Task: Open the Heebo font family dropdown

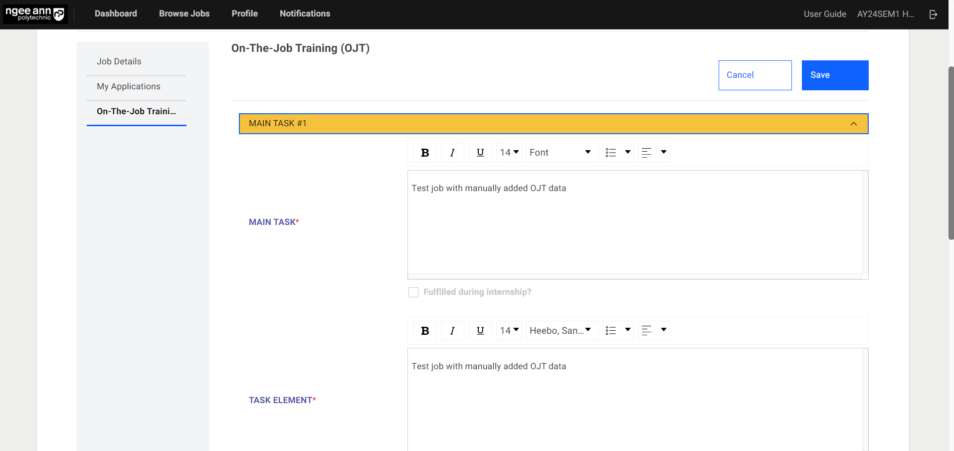Action: coord(561,330)
